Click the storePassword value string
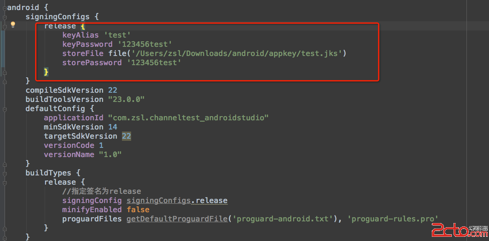This screenshot has width=489, height=241. tap(154, 63)
